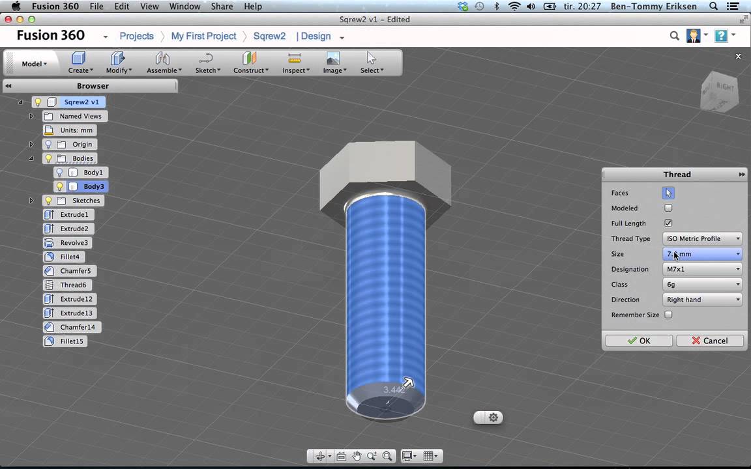Toggle visibility bulb of Origin folder

click(x=48, y=144)
